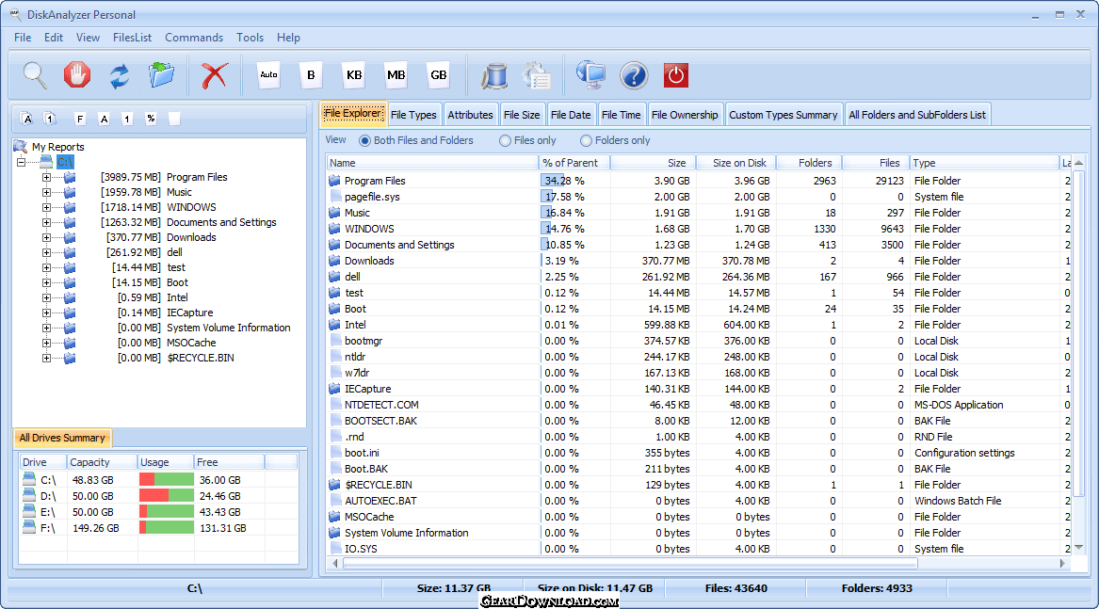Click the computer monitor globe icon
This screenshot has width=1099, height=609.
pos(590,75)
